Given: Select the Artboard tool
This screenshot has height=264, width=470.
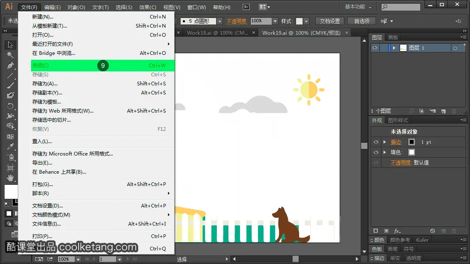Looking at the screenshot, I should [x=10, y=168].
